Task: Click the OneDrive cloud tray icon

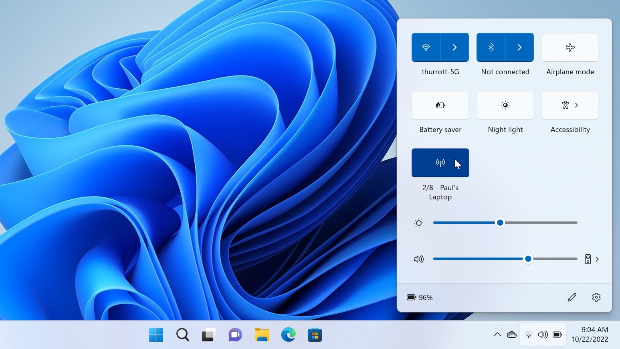Action: 511,335
